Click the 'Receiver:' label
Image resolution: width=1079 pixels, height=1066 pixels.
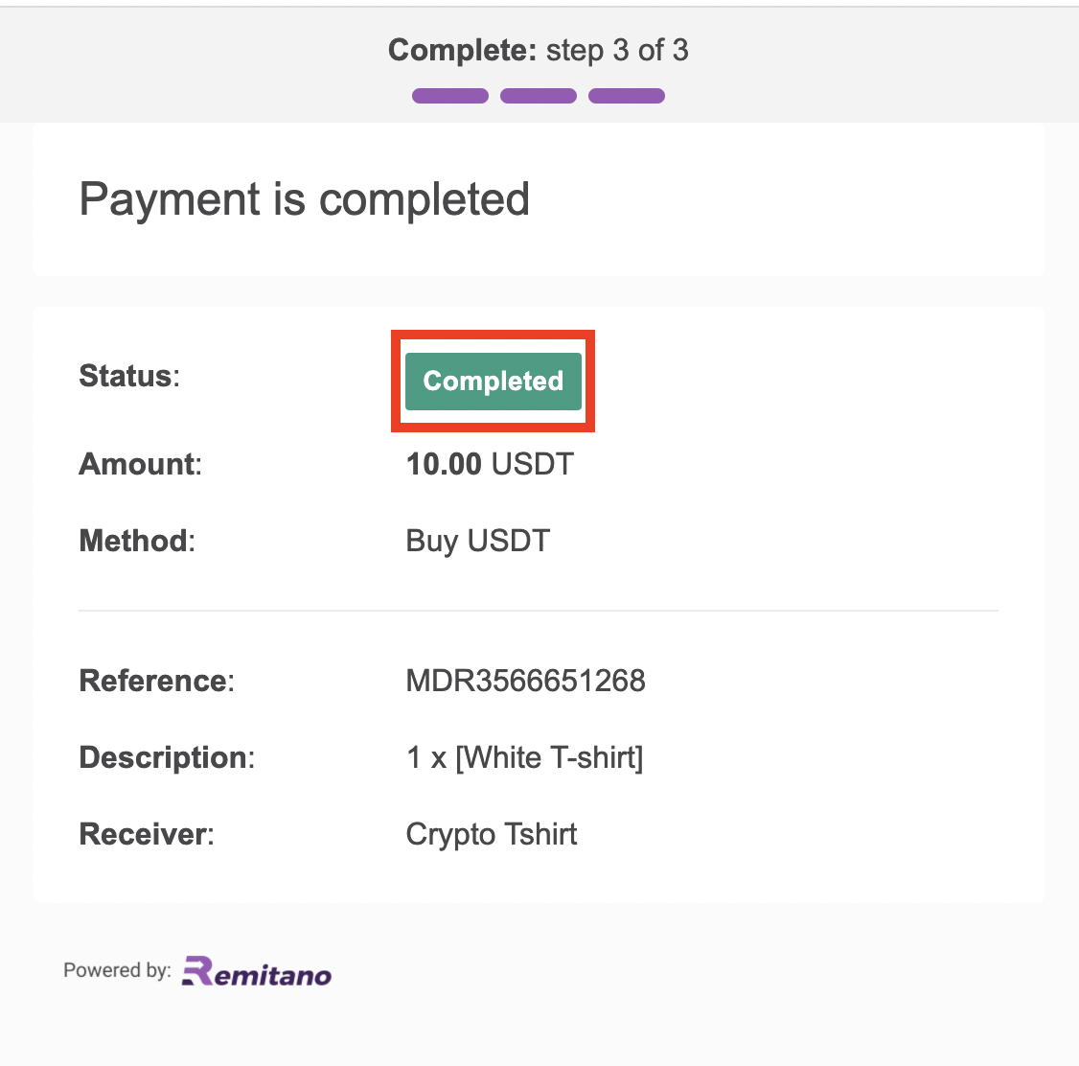[147, 834]
